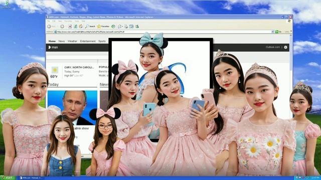
Task: Open the Entertainment tab
Action: point(88,41)
